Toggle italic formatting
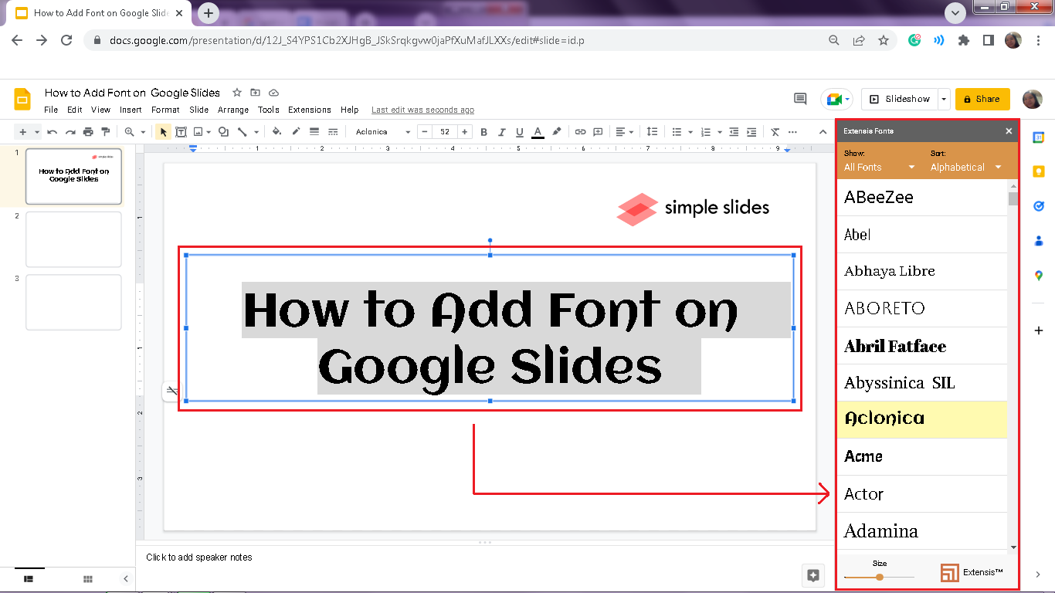 coord(501,131)
